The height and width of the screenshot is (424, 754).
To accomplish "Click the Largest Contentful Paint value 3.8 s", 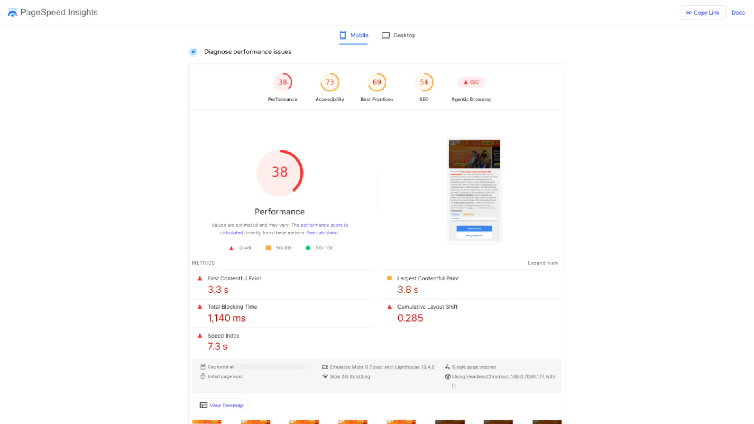I will (x=408, y=290).
